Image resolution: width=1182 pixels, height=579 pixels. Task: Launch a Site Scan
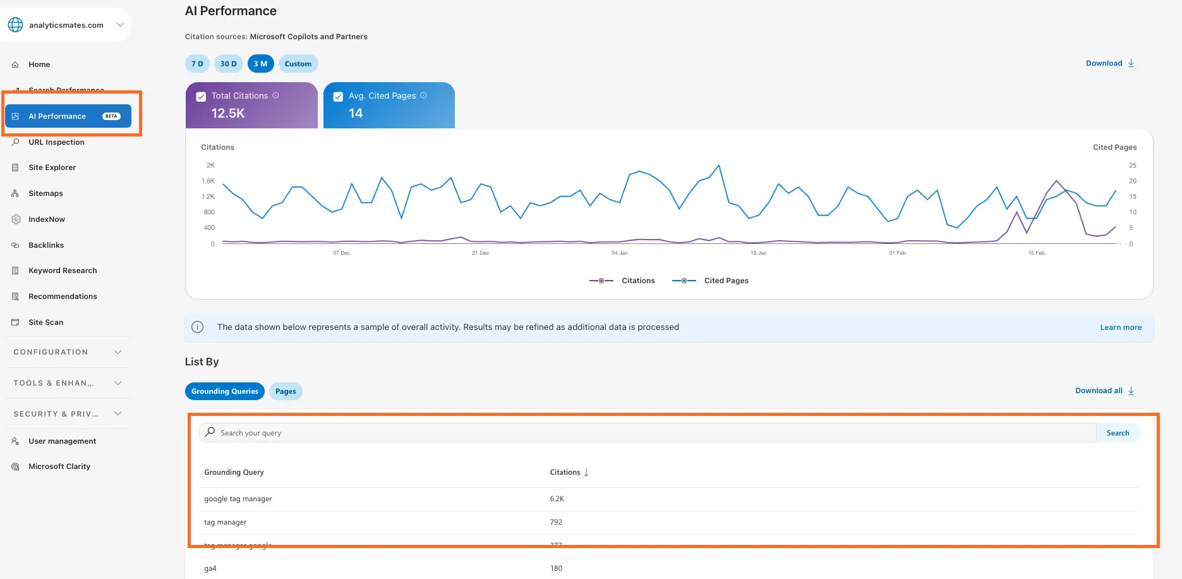pos(45,322)
